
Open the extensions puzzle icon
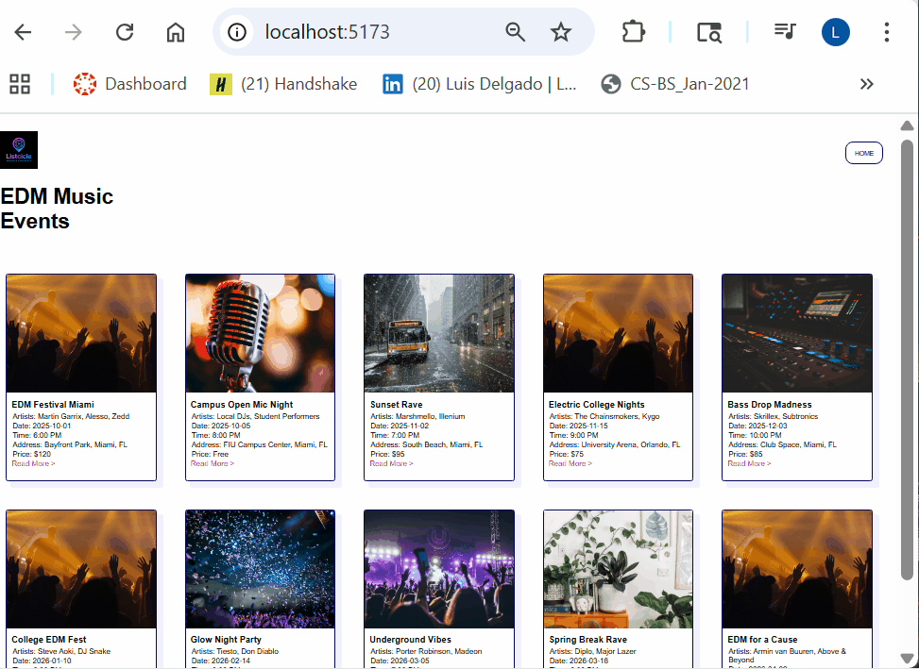pyautogui.click(x=633, y=32)
